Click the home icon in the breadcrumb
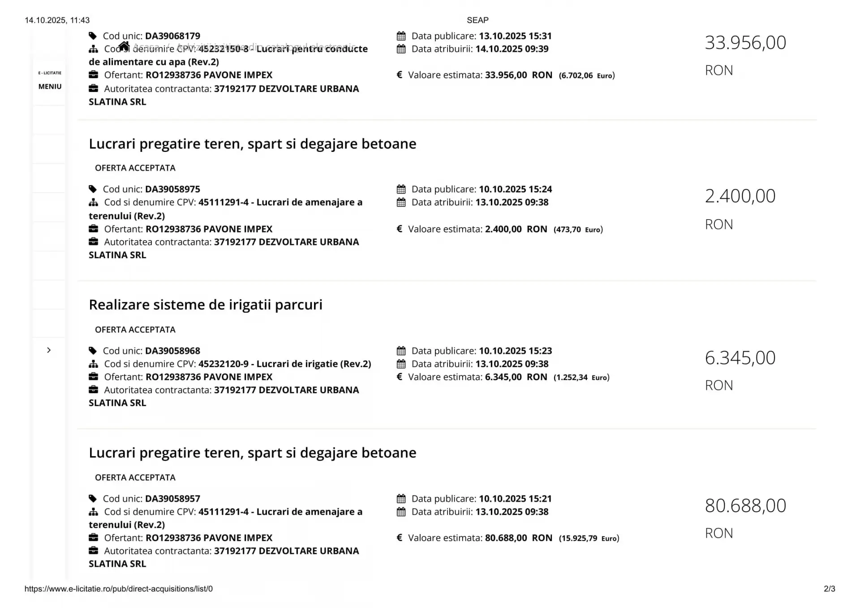Viewport: 860px width, 608px height. [x=124, y=46]
